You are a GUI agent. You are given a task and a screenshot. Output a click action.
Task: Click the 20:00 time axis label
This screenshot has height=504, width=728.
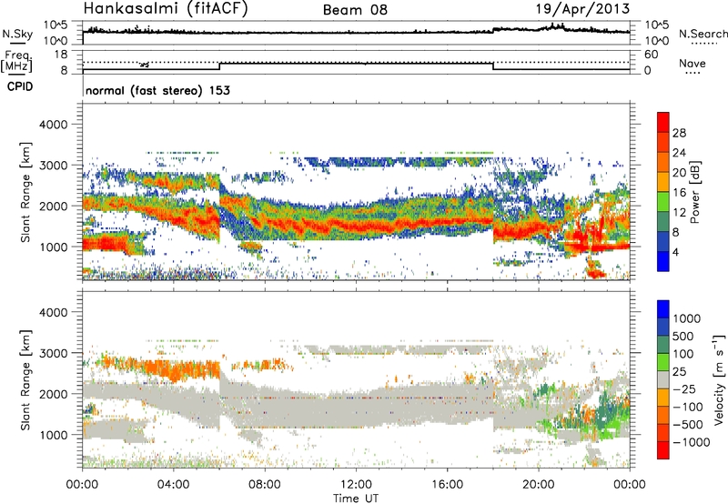[539, 485]
